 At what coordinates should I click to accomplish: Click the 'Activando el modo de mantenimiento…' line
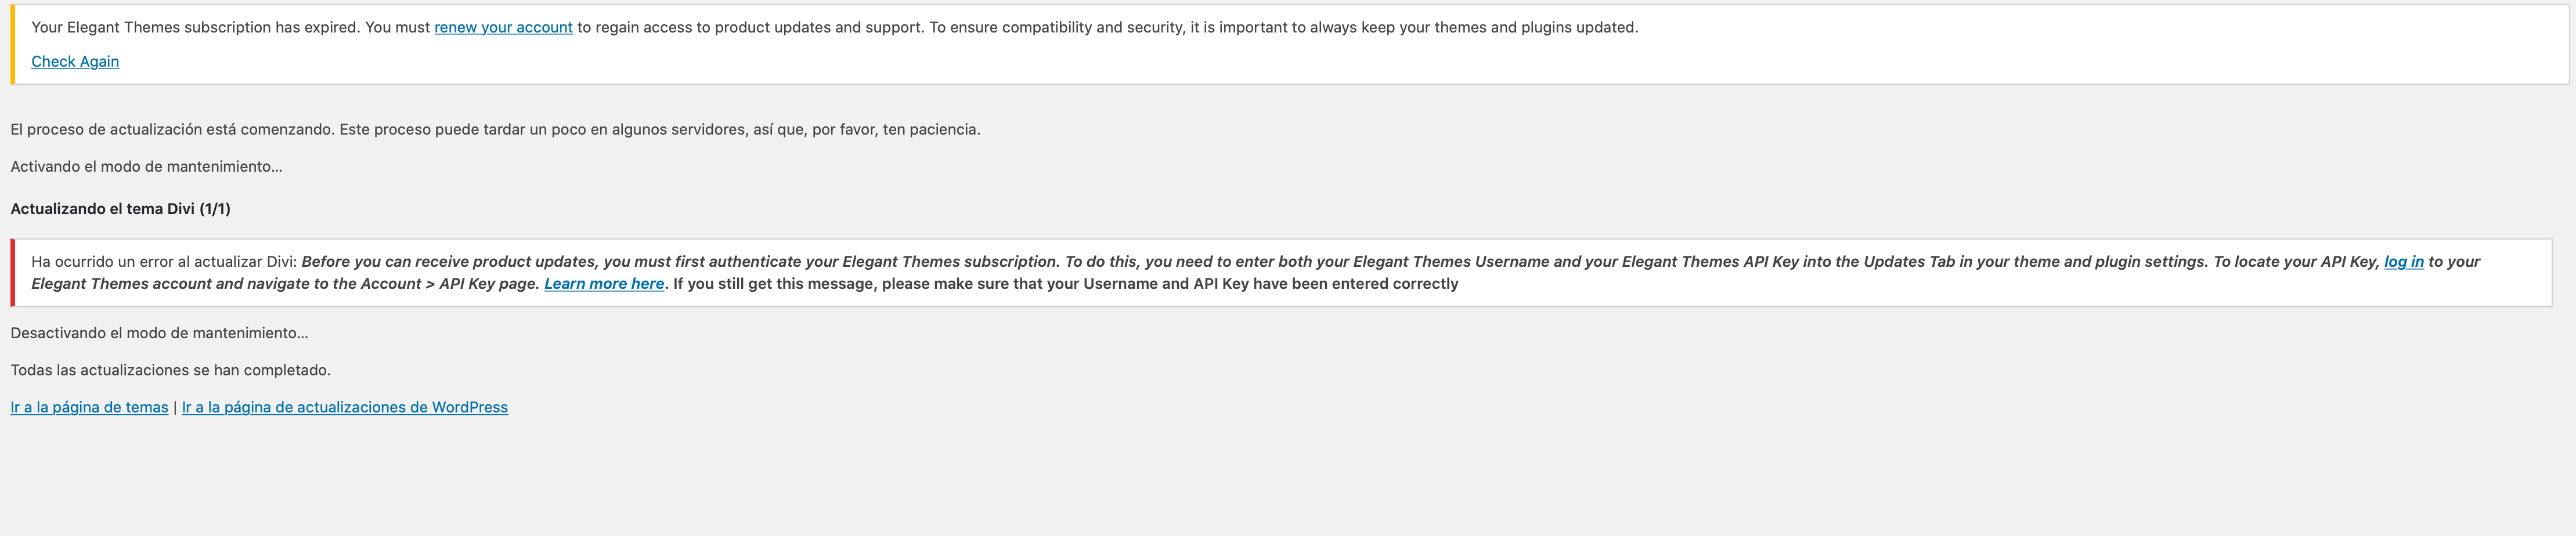click(146, 166)
